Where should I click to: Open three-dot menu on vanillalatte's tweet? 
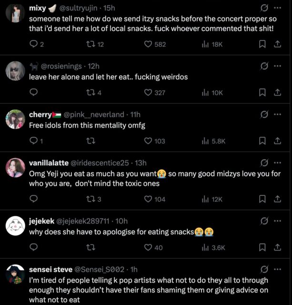point(278,163)
